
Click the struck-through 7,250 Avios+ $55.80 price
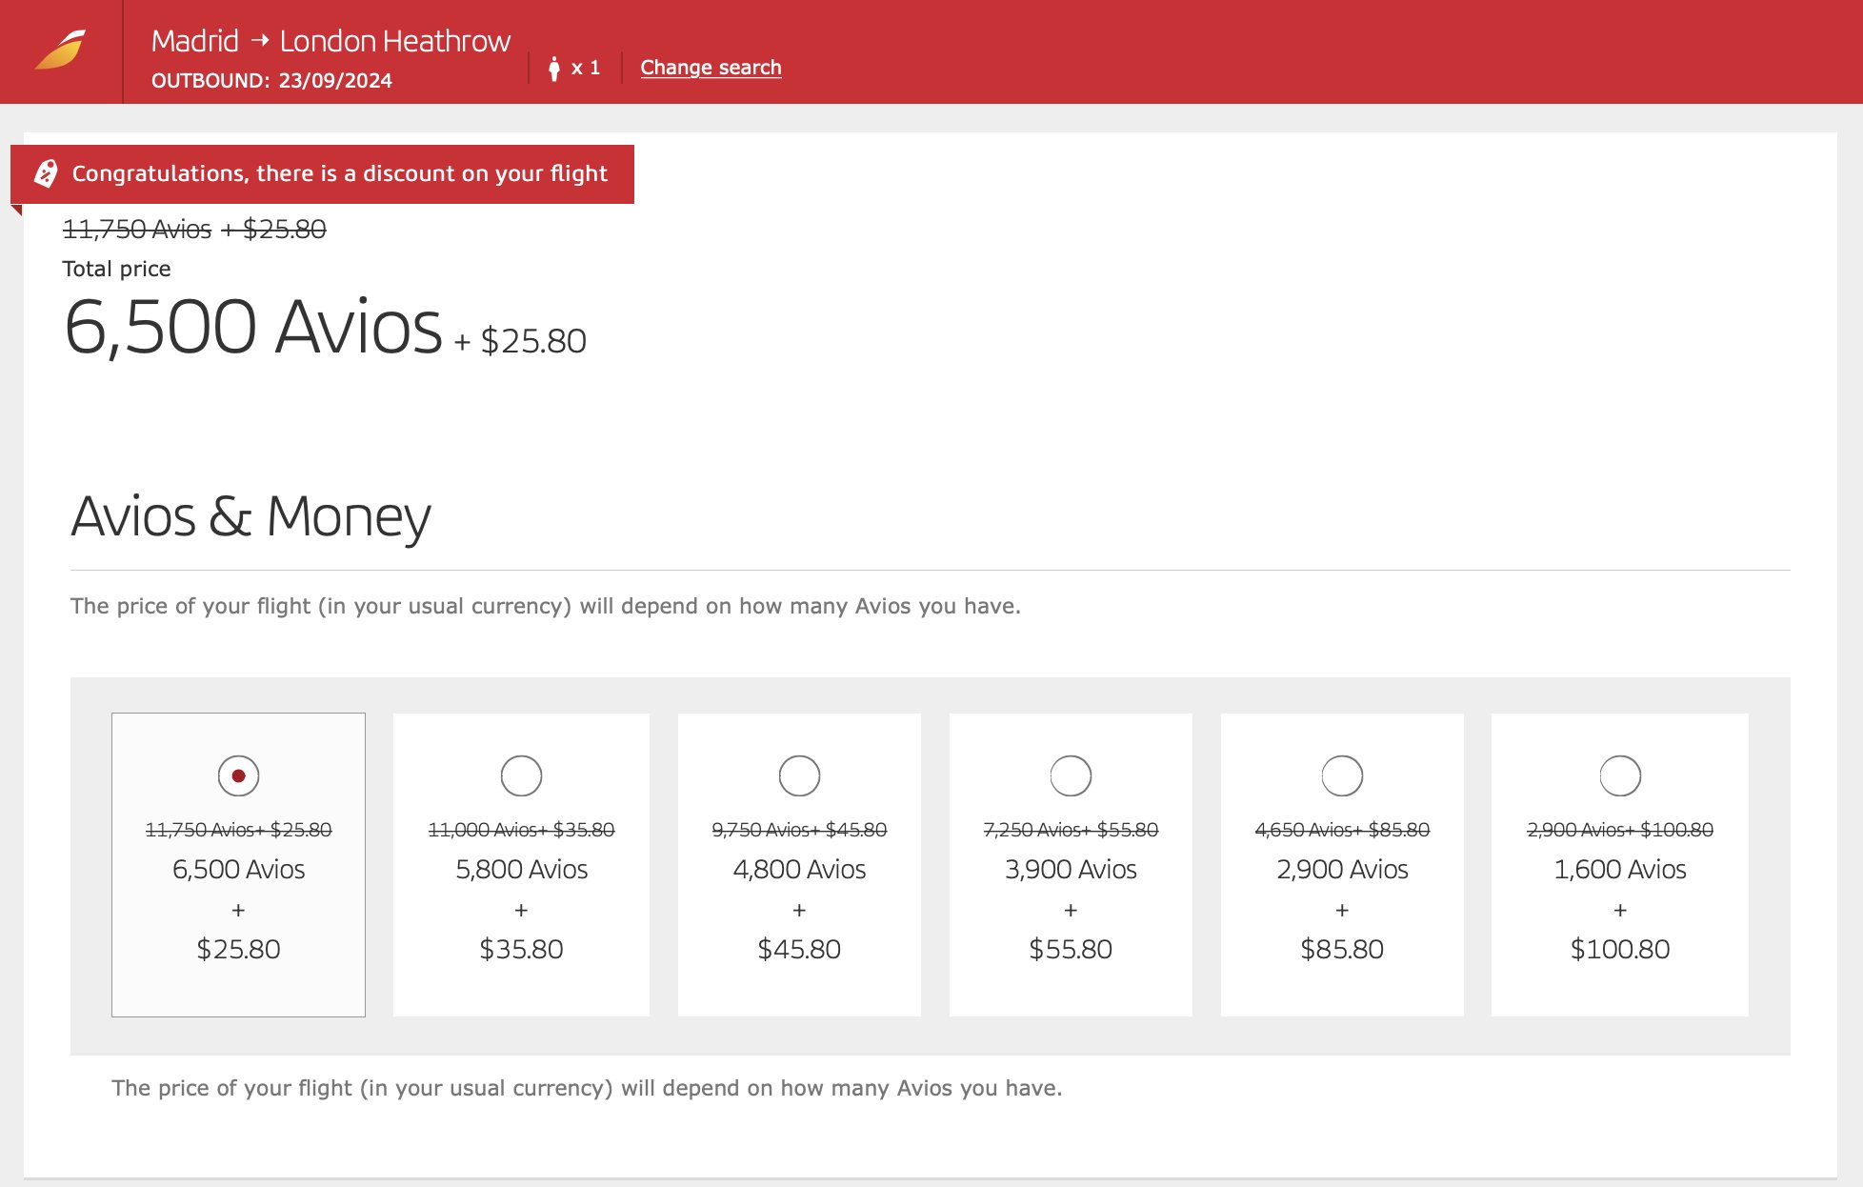point(1071,830)
